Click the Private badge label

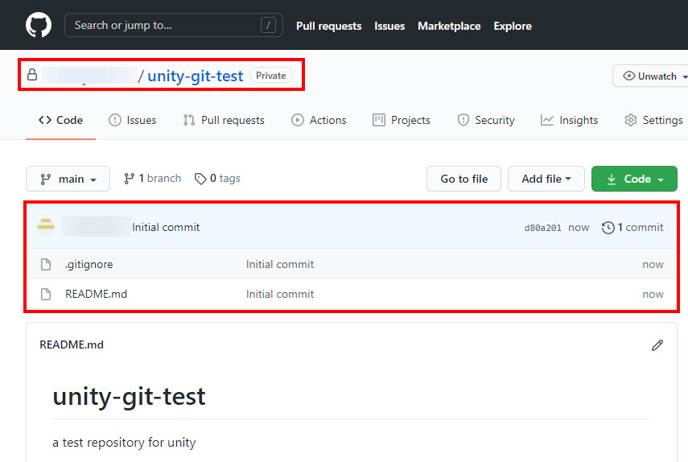270,76
